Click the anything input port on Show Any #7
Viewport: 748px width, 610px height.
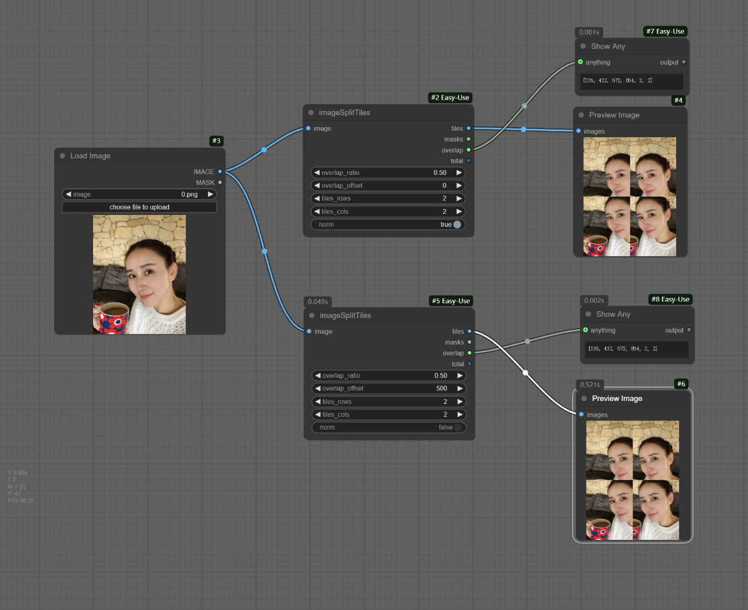[580, 62]
